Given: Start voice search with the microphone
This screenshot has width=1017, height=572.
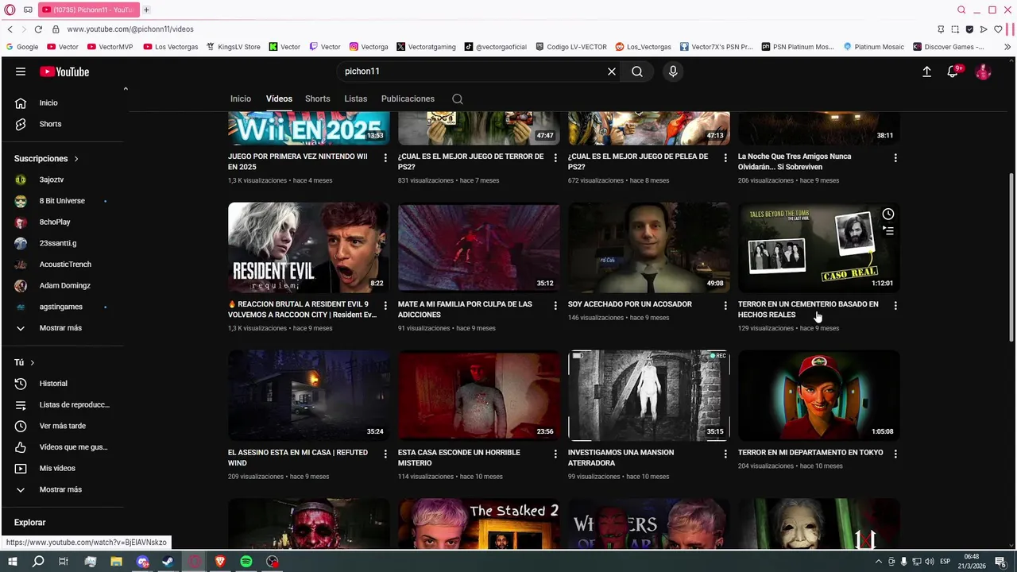Looking at the screenshot, I should [673, 71].
